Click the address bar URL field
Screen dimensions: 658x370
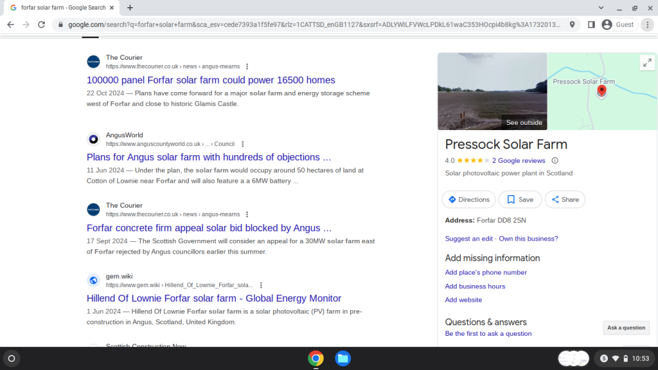(x=314, y=25)
